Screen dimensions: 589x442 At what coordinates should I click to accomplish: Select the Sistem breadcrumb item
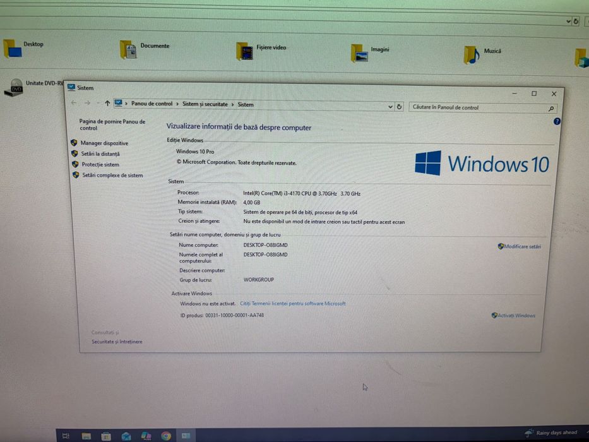tap(246, 104)
